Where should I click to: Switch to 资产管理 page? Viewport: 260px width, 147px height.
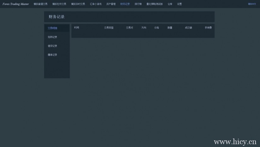111,4
